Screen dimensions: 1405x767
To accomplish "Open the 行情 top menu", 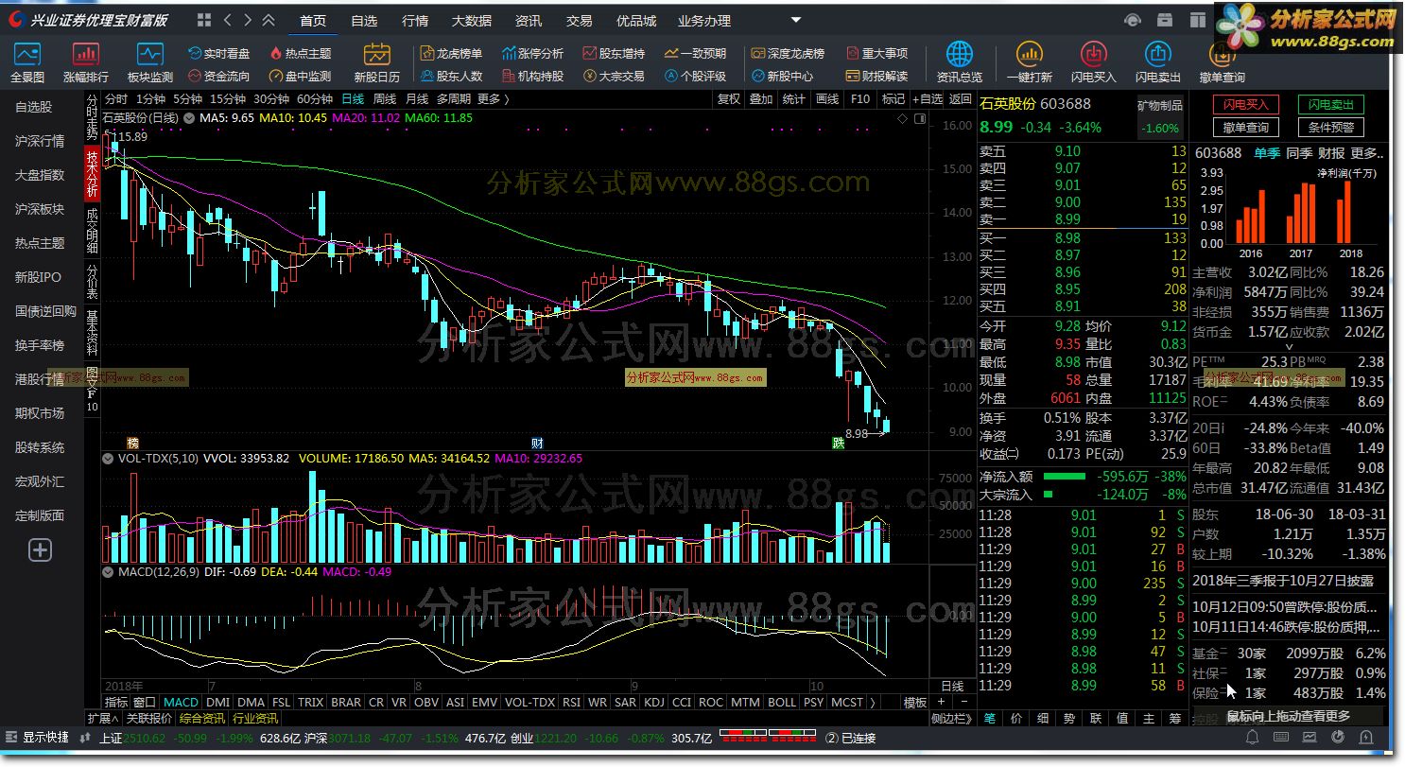I will (x=415, y=20).
